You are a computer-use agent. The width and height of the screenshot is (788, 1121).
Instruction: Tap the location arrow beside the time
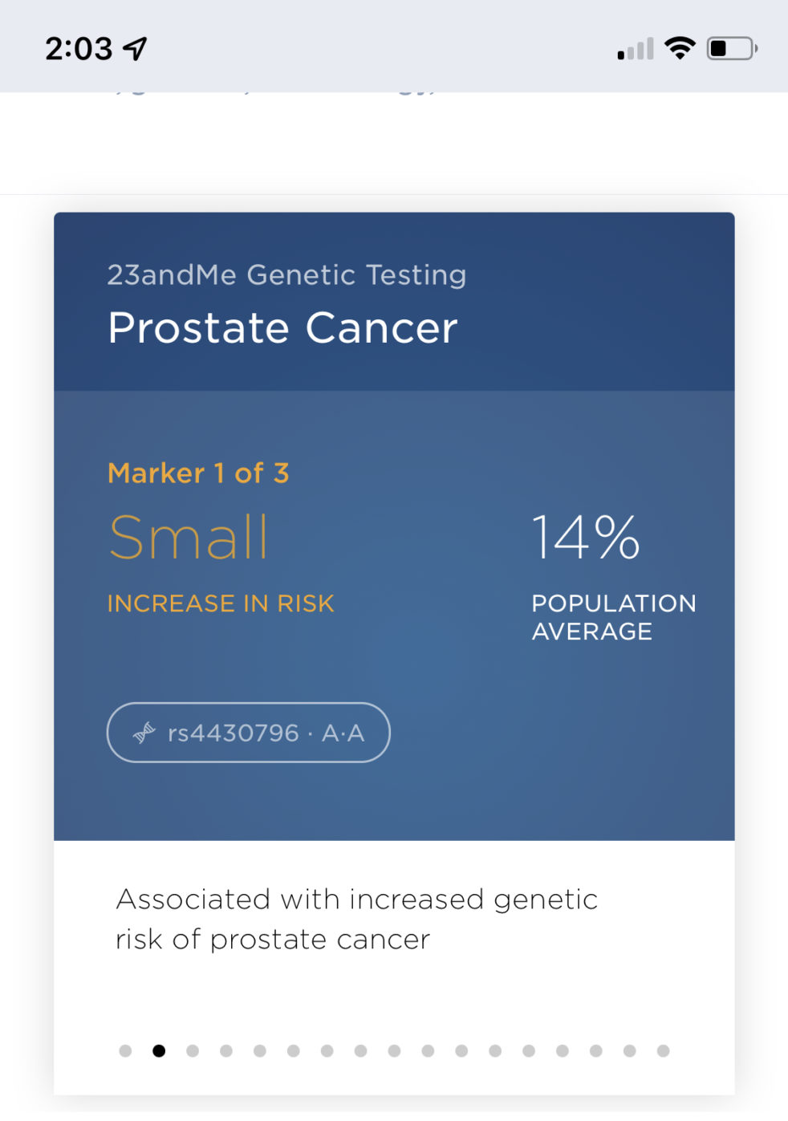[135, 48]
